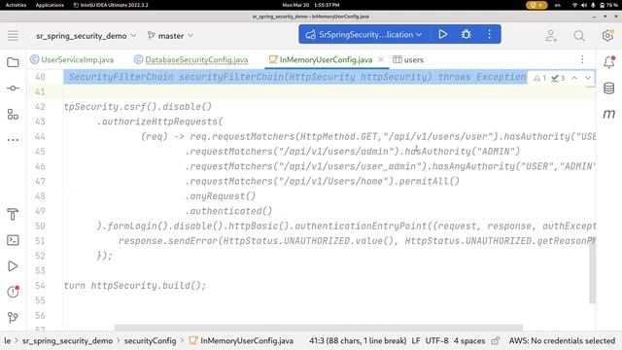Open the system status battery menu
Viewport: 622px width, 350px height.
click(x=595, y=5)
